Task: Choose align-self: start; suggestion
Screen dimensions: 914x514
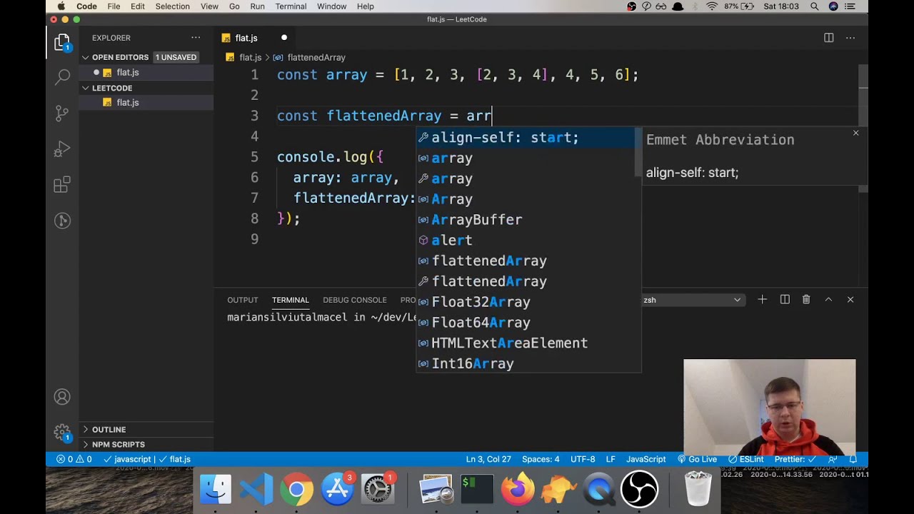Action: point(526,137)
